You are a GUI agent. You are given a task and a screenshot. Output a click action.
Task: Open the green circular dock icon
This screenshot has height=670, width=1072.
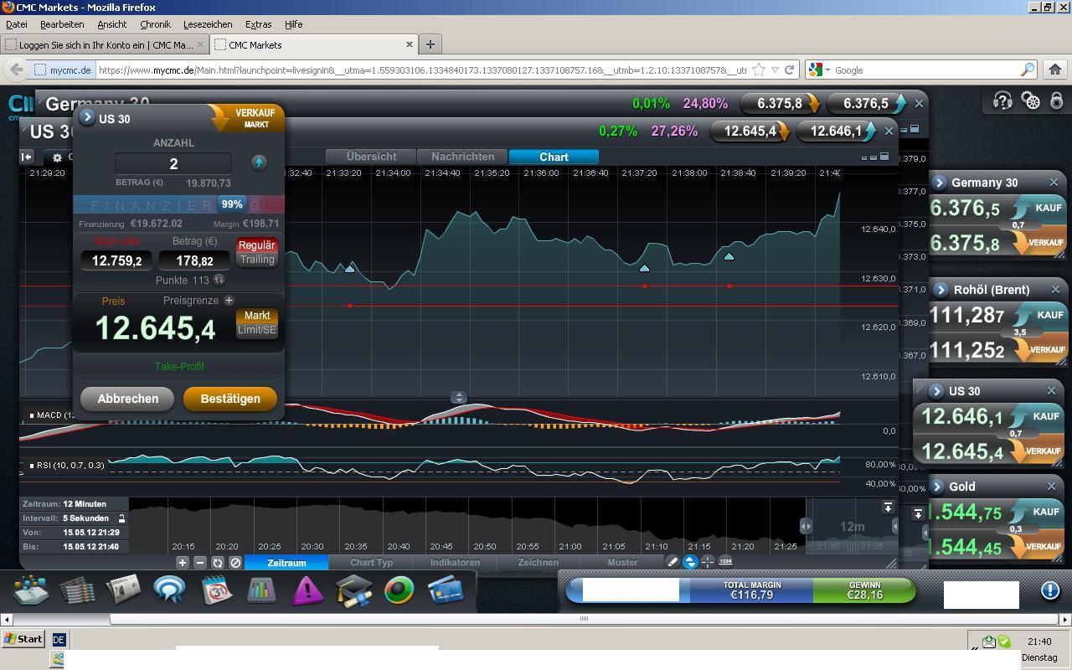(399, 590)
